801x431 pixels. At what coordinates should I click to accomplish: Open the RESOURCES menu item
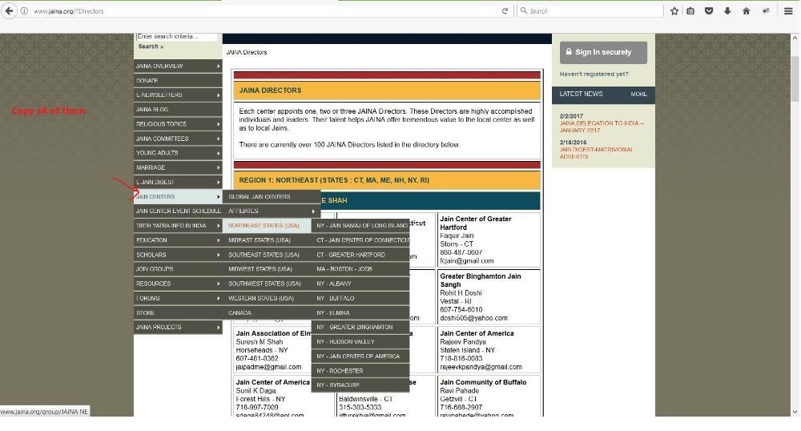point(178,284)
